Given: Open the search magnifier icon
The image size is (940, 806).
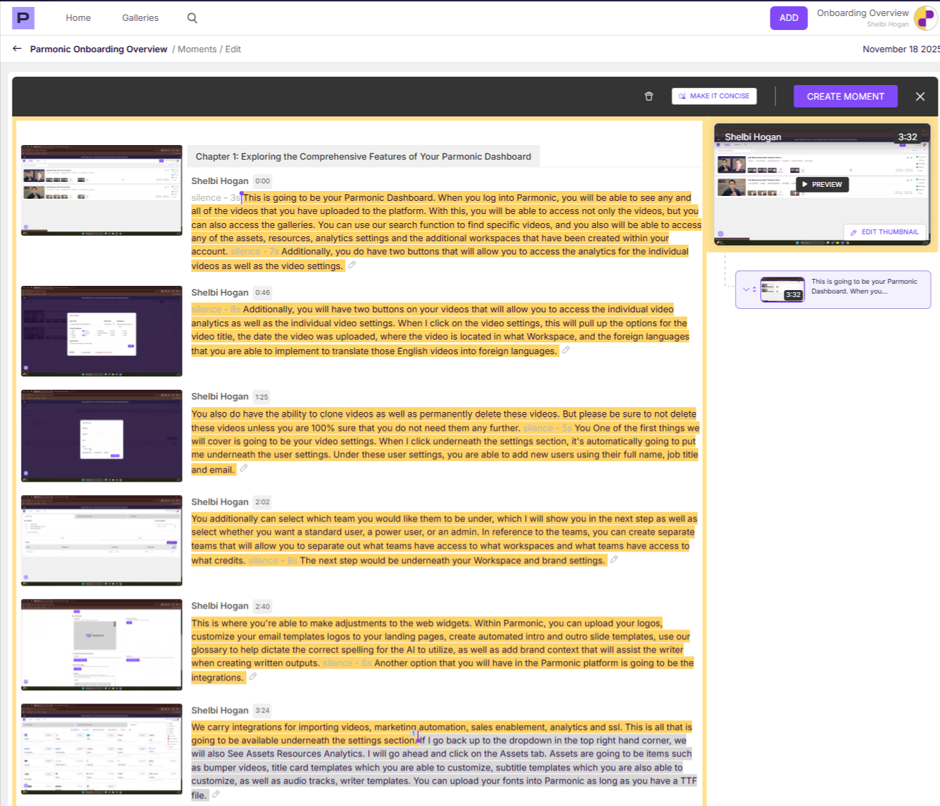Looking at the screenshot, I should [x=192, y=18].
